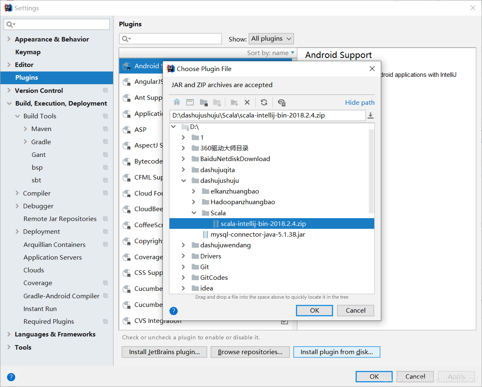This screenshot has height=387, width=482.
Task: Toggle CVS Integration plugin checkbox
Action: 285,321
